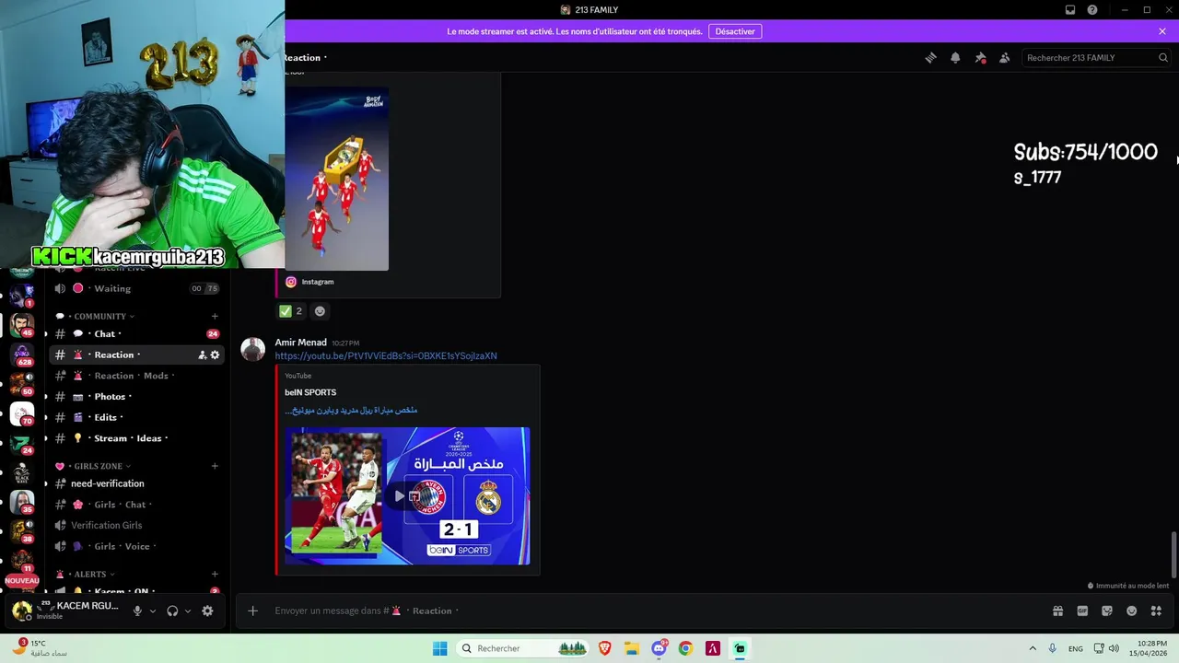Add channel to ALERTS category
This screenshot has height=663, width=1179.
[215, 574]
